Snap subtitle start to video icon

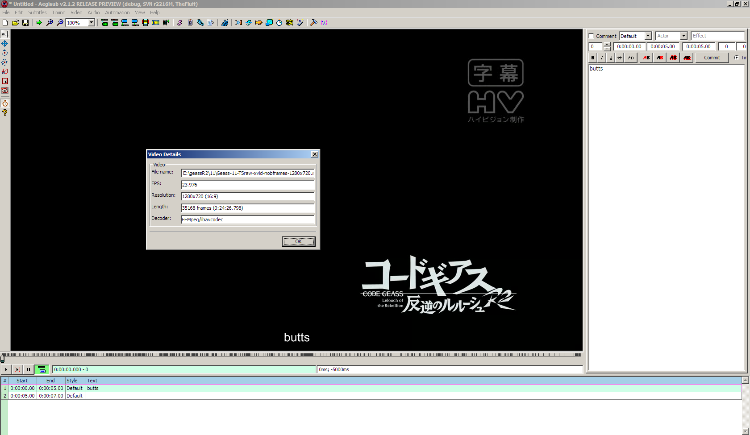(125, 23)
